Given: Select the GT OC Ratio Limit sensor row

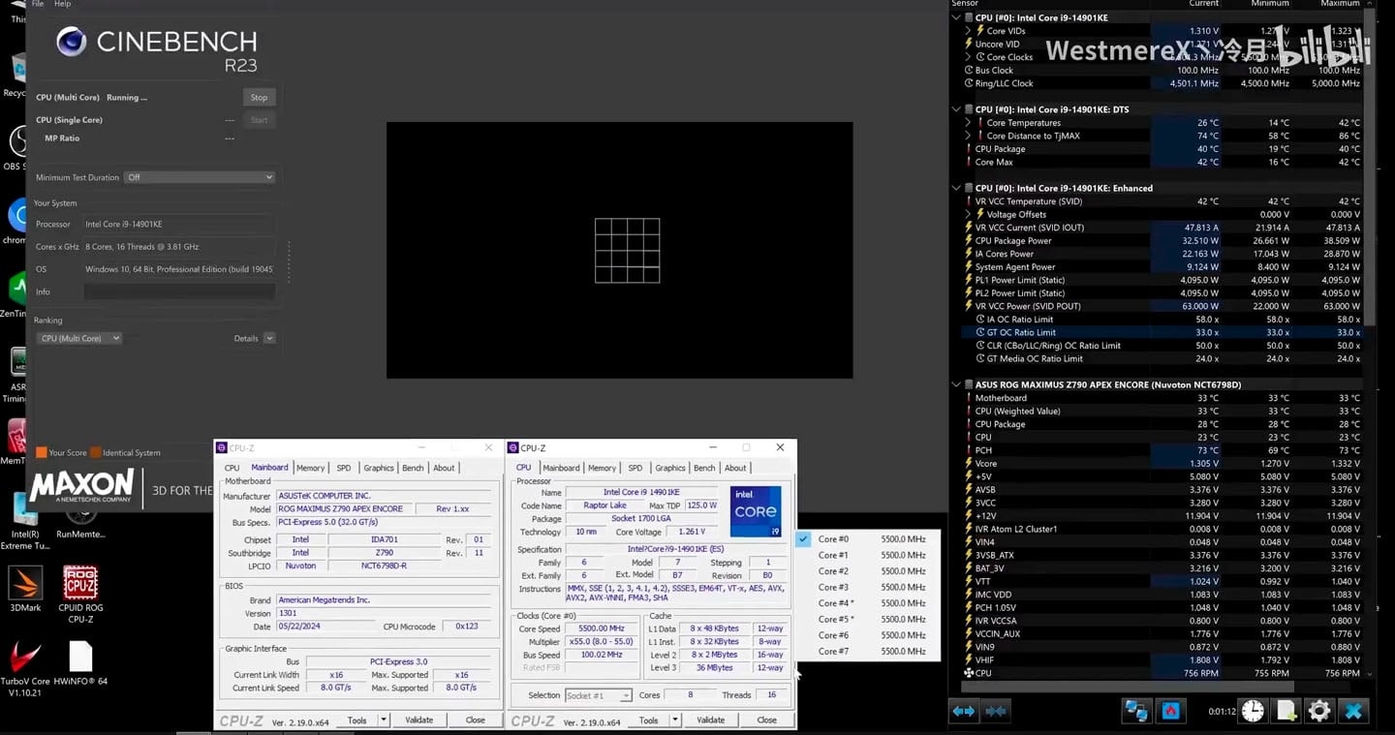Looking at the screenshot, I should point(1161,332).
